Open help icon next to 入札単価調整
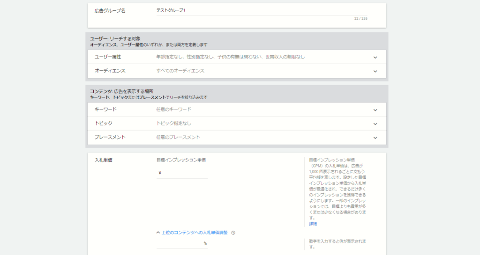 tap(233, 233)
